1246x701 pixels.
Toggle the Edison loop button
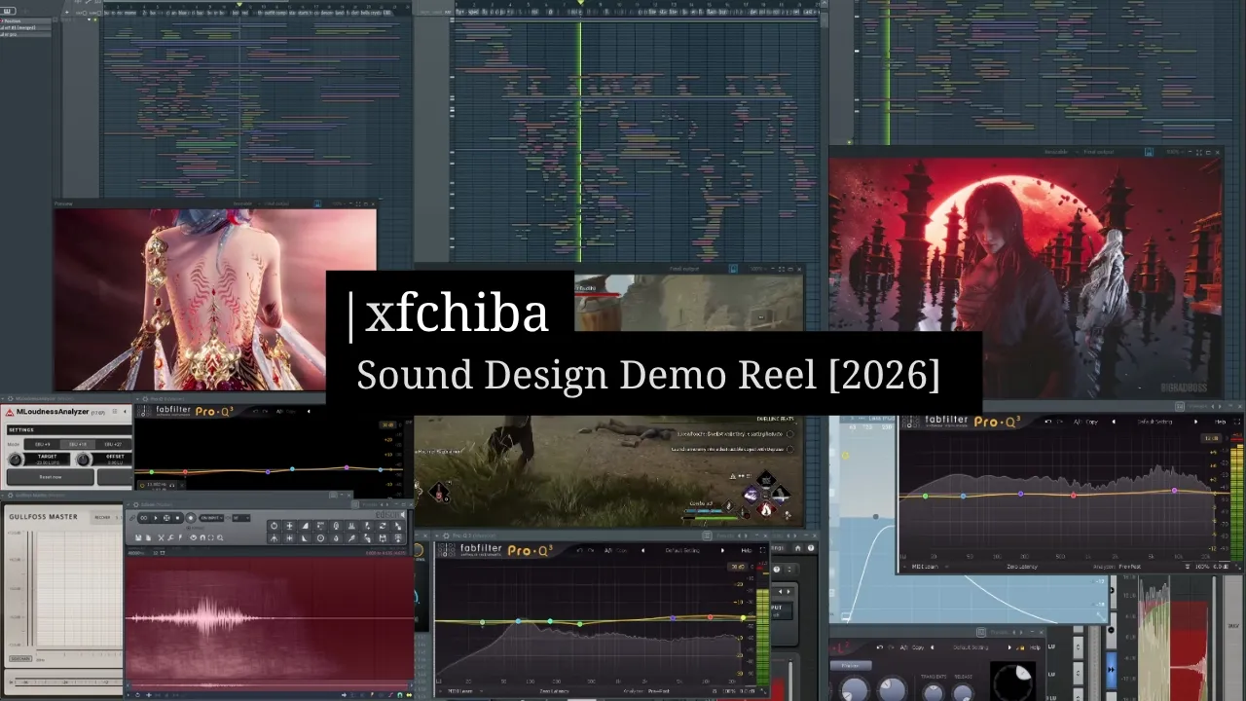[x=143, y=518]
